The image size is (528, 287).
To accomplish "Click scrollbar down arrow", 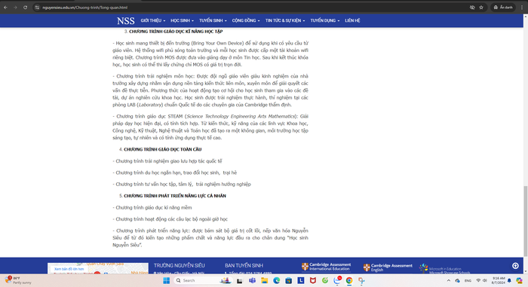I will [525, 271].
